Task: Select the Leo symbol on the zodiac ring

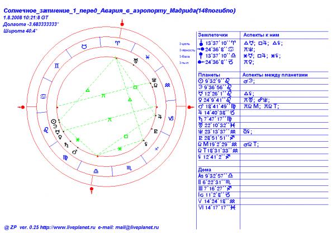Action: (x=46, y=130)
